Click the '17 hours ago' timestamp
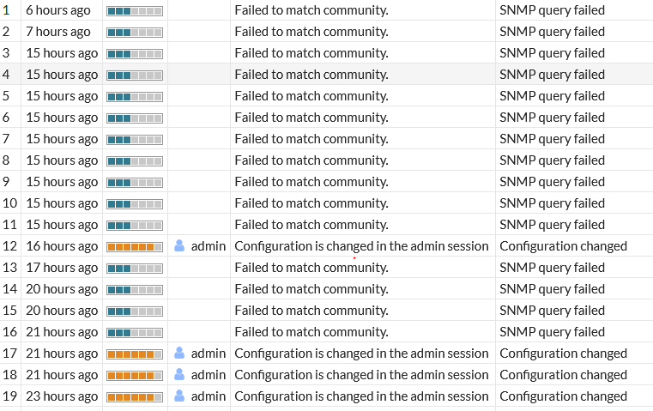The width and height of the screenshot is (653, 411). tap(62, 267)
